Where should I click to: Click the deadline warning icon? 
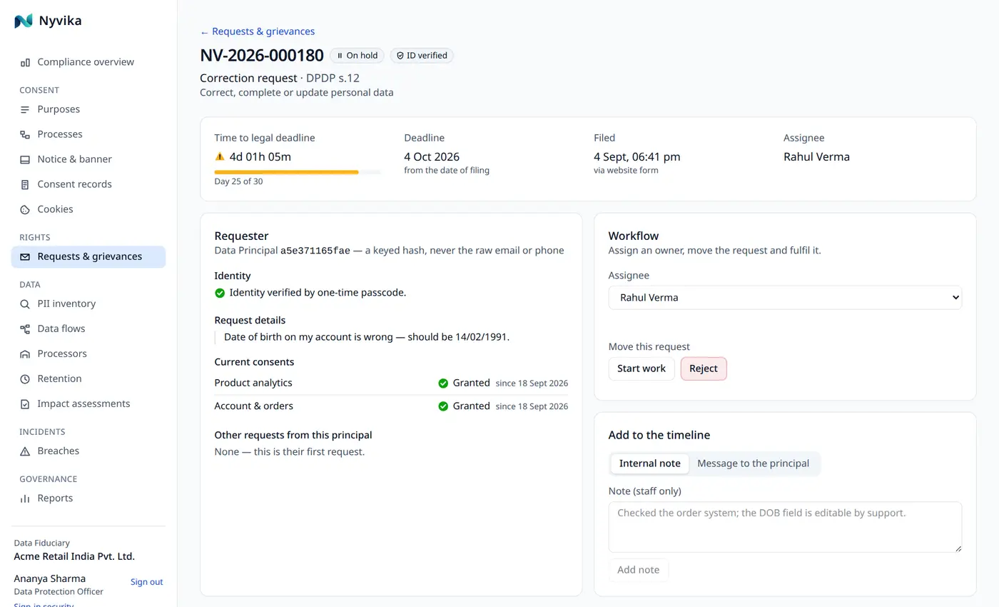coord(220,156)
